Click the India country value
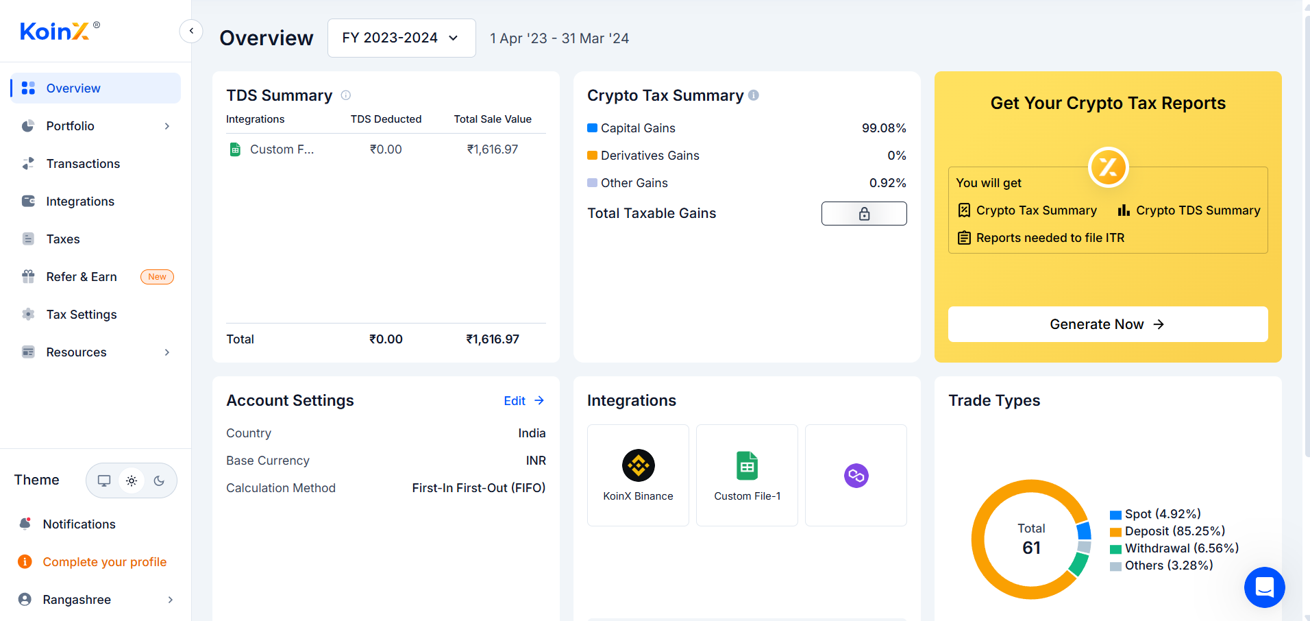The width and height of the screenshot is (1310, 621). point(532,433)
